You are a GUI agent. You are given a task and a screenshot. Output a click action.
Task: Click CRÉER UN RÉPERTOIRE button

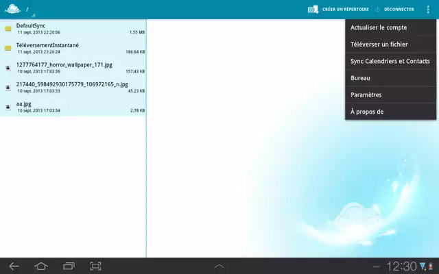click(345, 10)
